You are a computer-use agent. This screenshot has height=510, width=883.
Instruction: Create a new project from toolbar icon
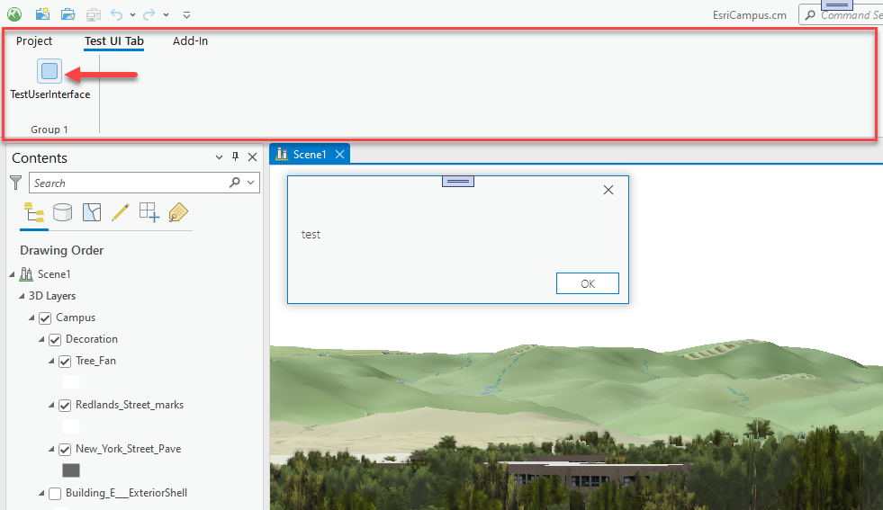point(42,14)
